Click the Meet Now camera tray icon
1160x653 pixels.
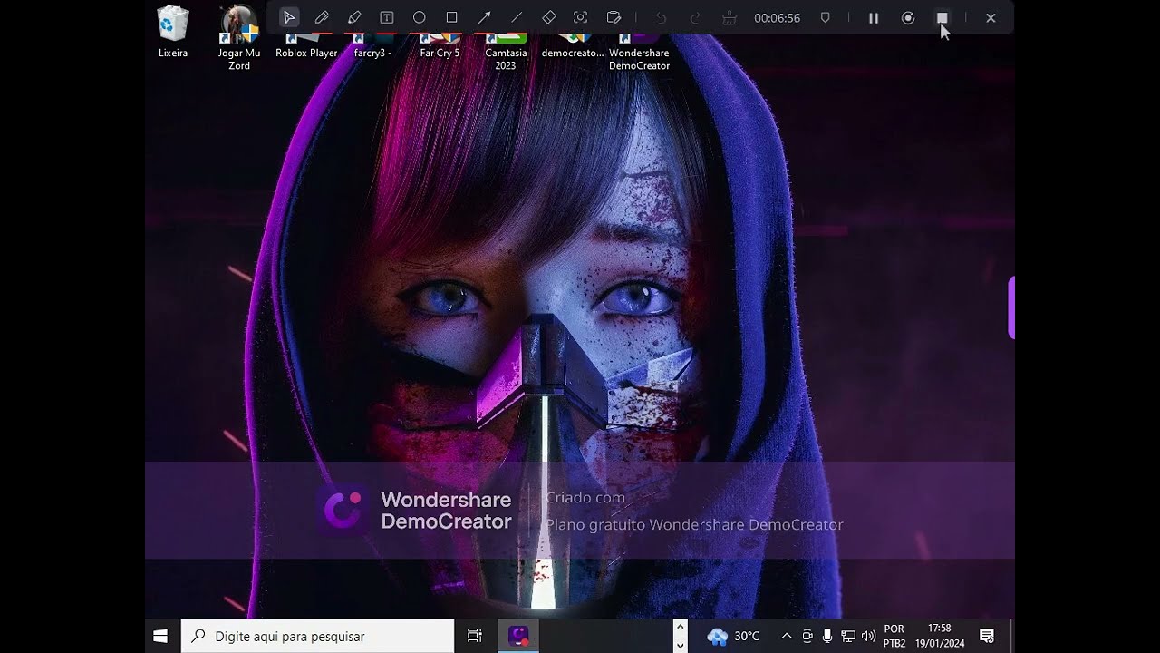pyautogui.click(x=807, y=636)
